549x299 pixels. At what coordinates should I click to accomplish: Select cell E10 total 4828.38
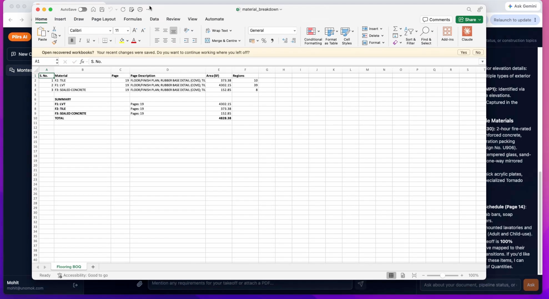[219, 118]
